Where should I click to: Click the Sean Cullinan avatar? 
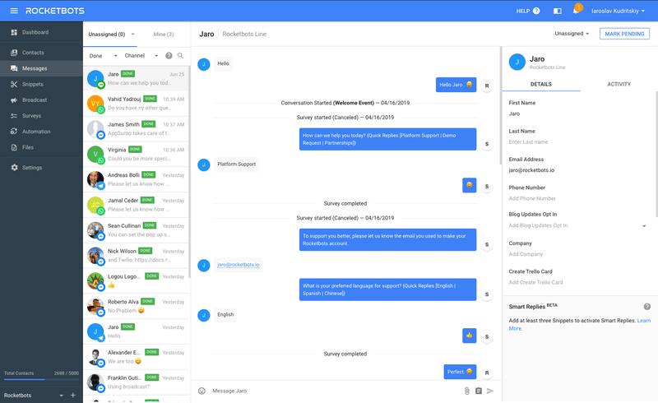coord(95,230)
